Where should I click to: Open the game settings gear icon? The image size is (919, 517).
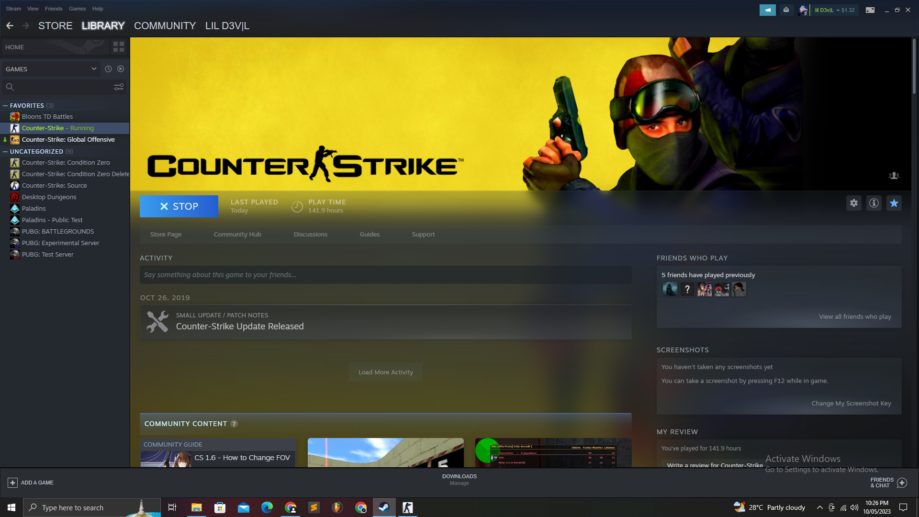[854, 202]
